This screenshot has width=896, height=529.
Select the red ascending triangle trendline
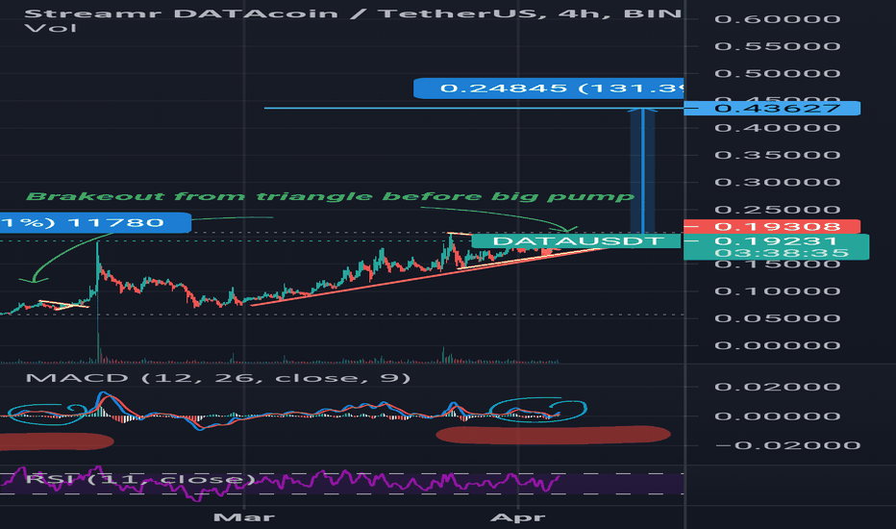[429, 276]
